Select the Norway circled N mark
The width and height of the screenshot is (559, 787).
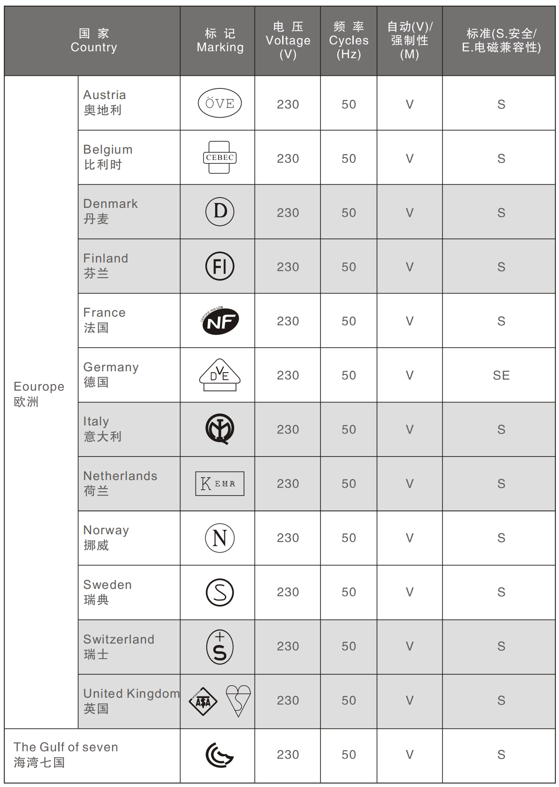tap(220, 538)
